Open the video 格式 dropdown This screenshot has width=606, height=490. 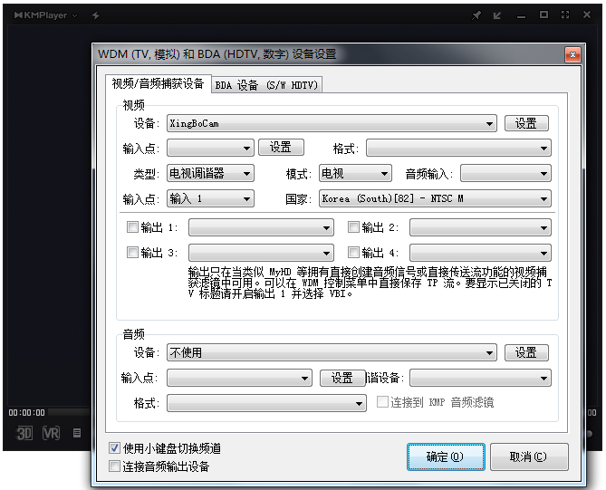coord(458,148)
